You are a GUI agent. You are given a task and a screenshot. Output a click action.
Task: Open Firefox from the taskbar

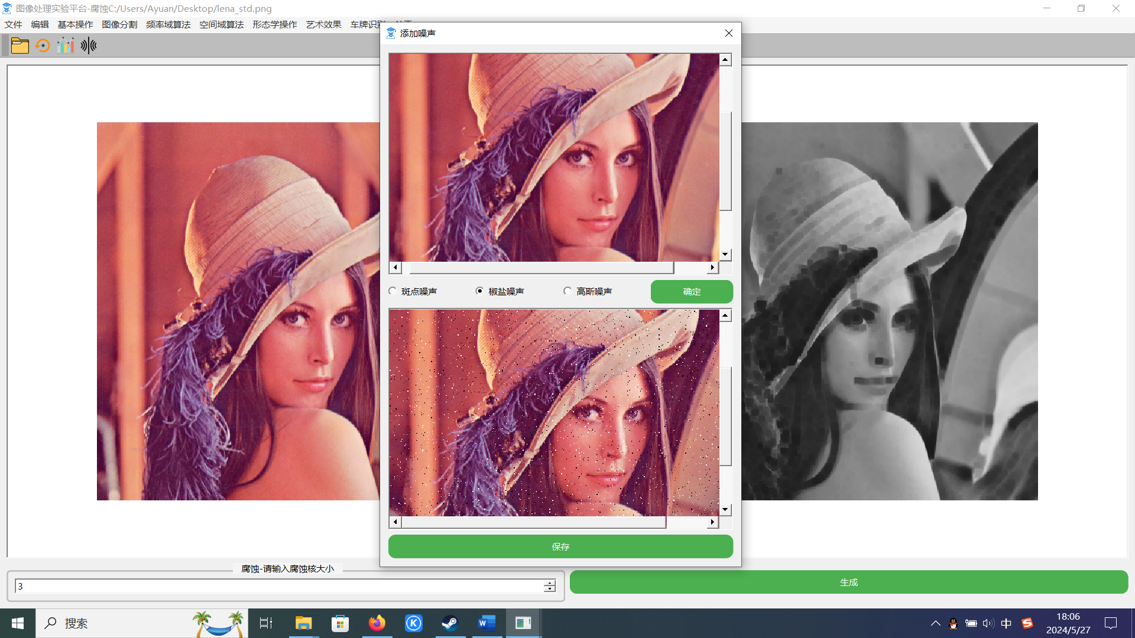377,623
